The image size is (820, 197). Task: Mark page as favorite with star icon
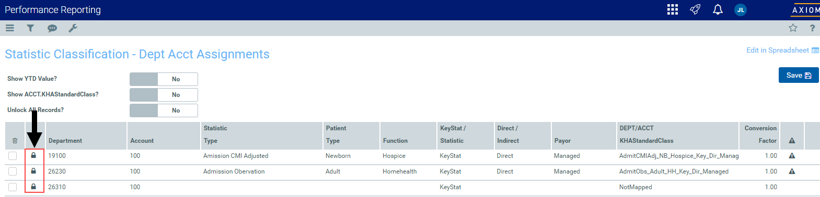(793, 28)
